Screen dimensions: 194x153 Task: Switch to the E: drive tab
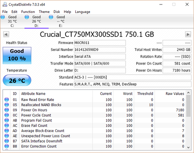click(61, 21)
